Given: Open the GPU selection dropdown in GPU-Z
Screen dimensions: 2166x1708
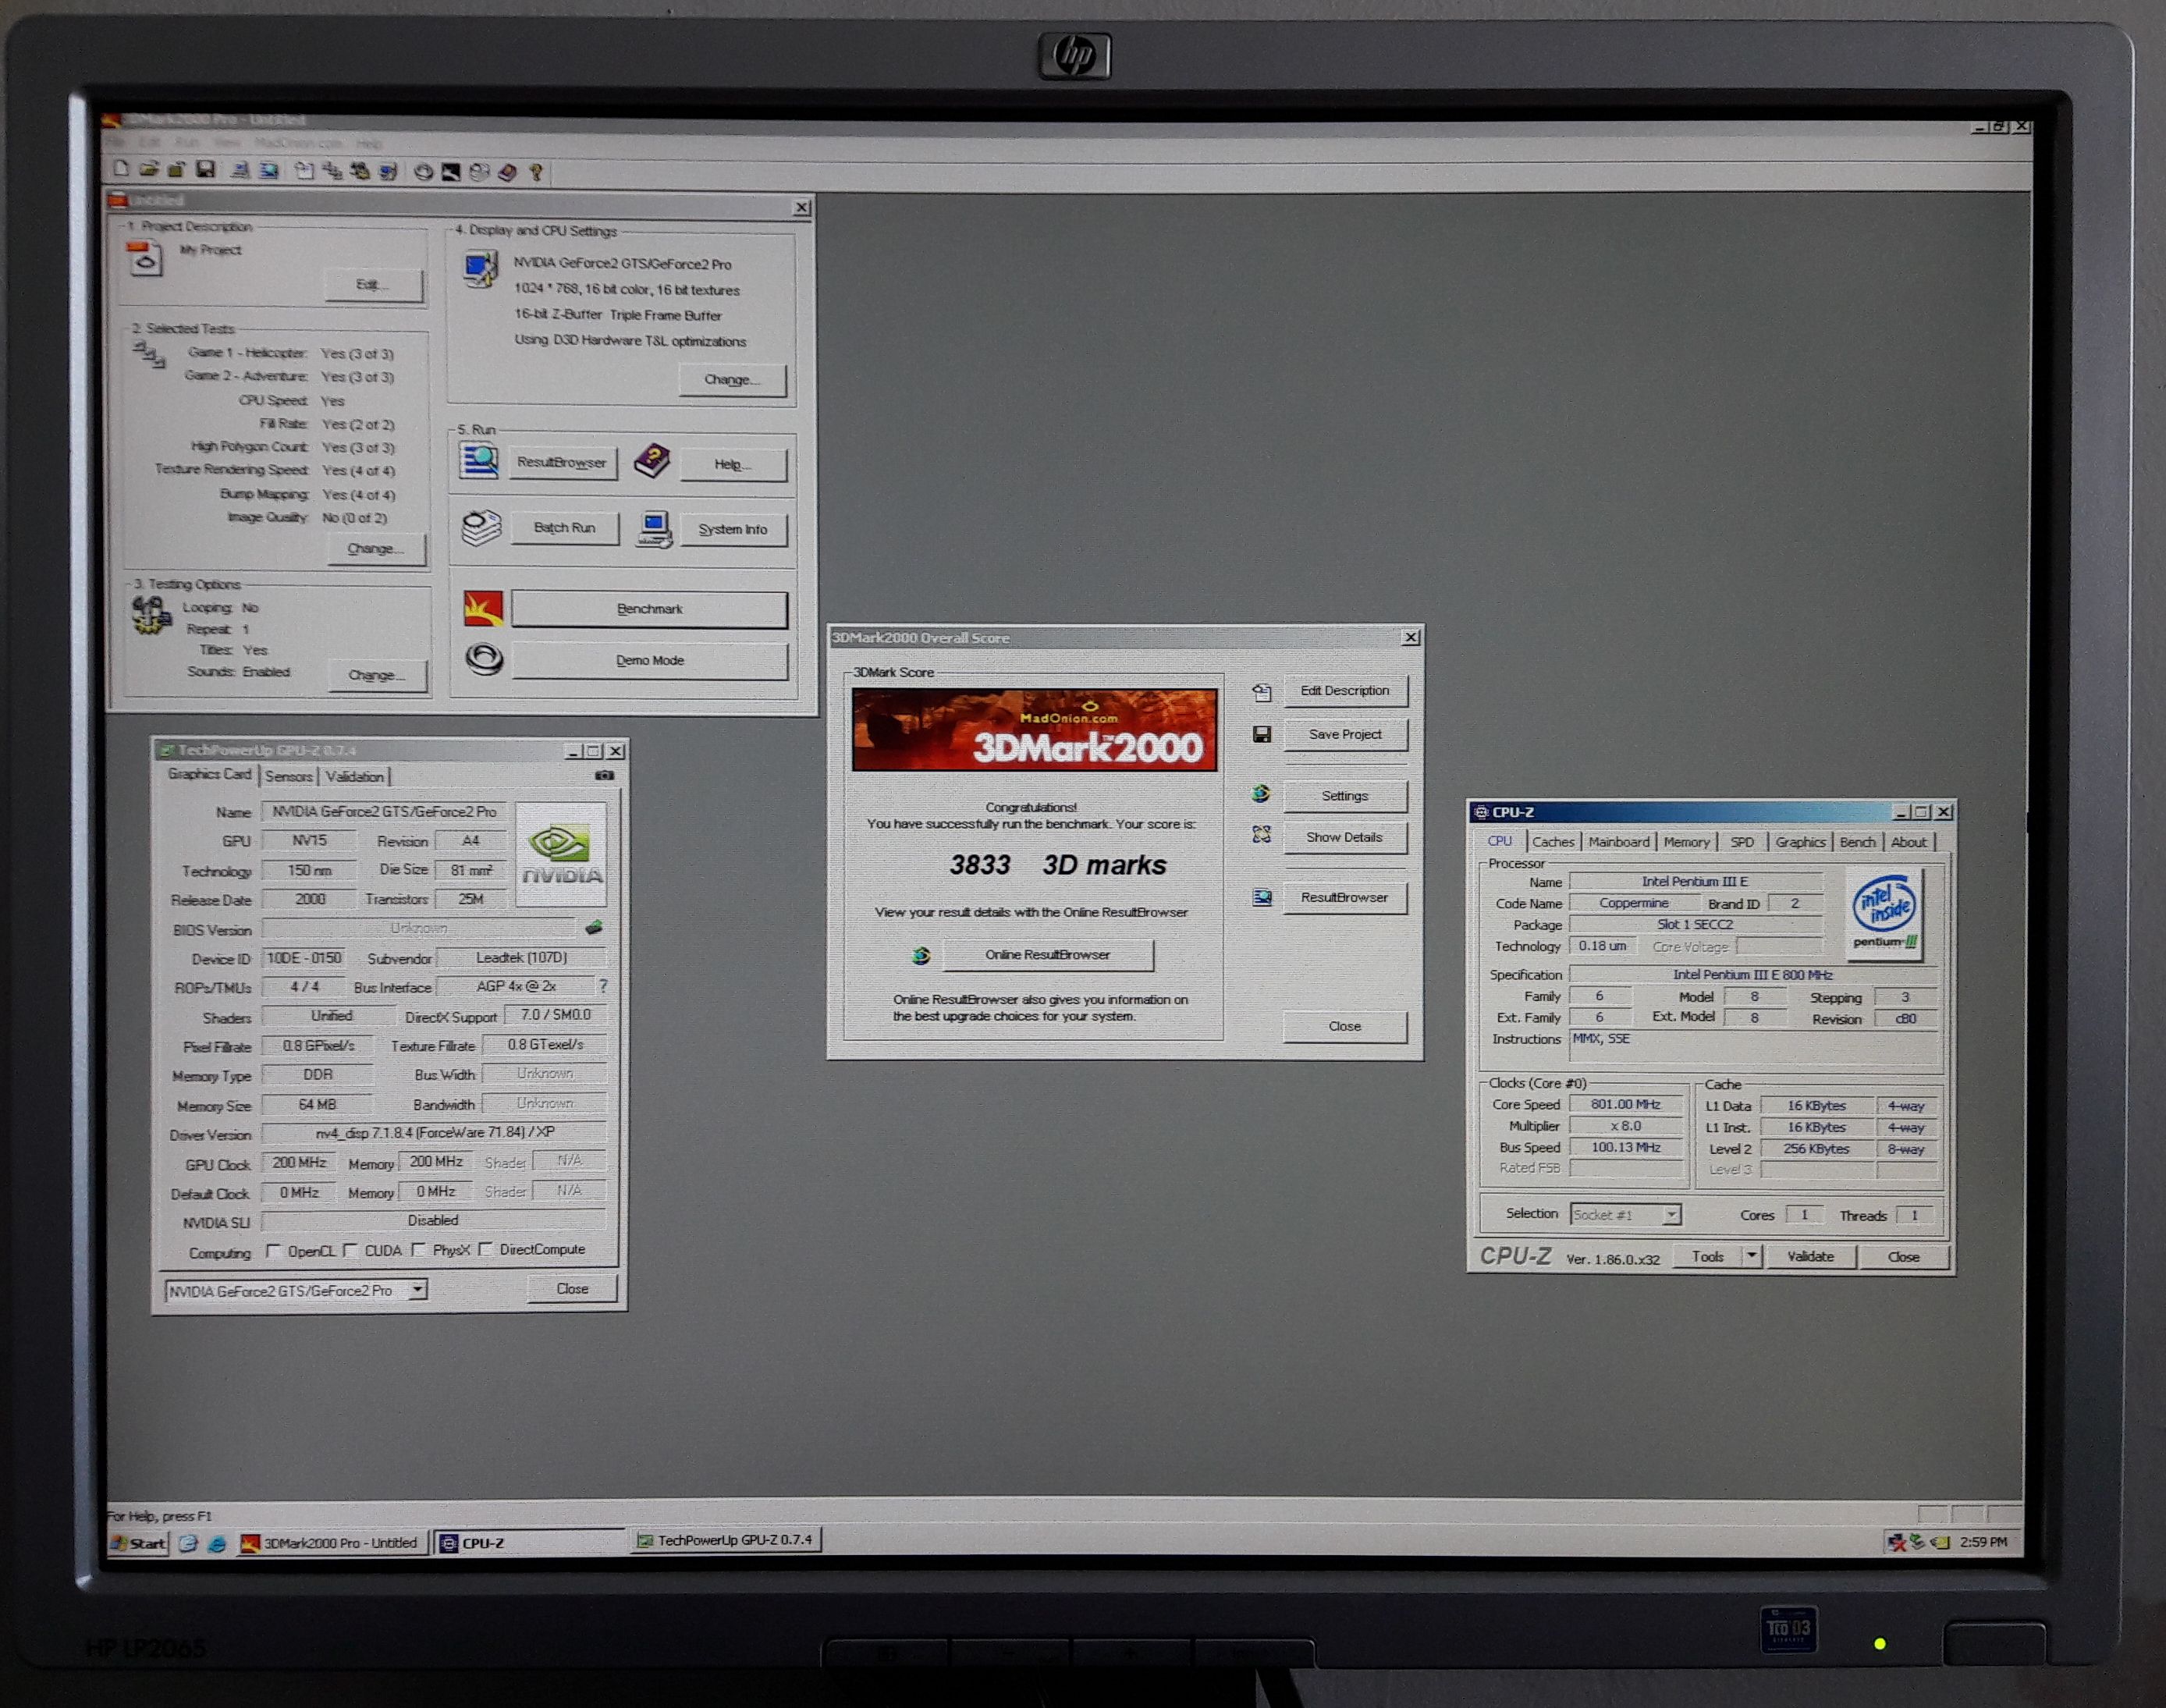Looking at the screenshot, I should coord(418,1289).
